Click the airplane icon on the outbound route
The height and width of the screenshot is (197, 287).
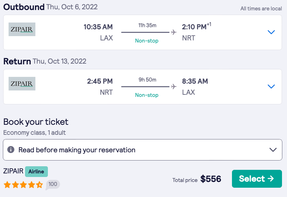point(174,32)
